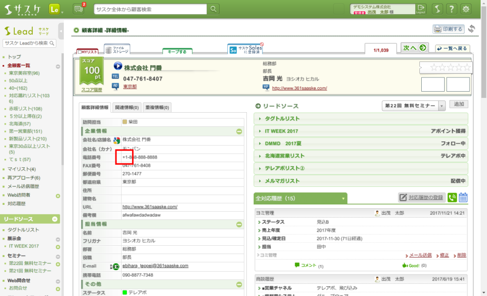The width and height of the screenshot is (487, 296).
Task: Open the calendar icon by 対応履歴の登録
Action: pyautogui.click(x=463, y=197)
